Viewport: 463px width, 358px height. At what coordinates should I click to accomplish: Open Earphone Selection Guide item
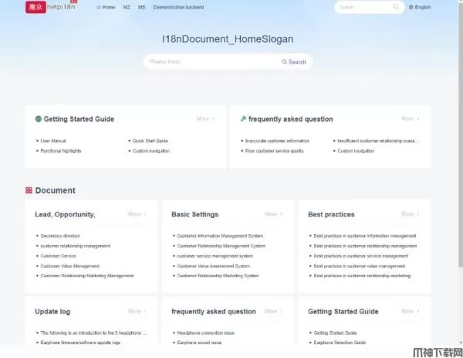point(340,343)
